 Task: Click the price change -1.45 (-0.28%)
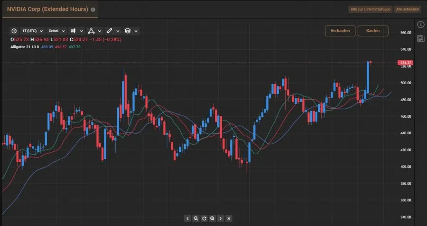(105, 40)
